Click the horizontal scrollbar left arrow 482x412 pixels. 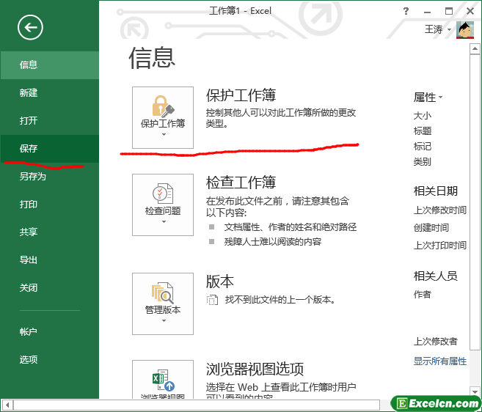(7, 405)
